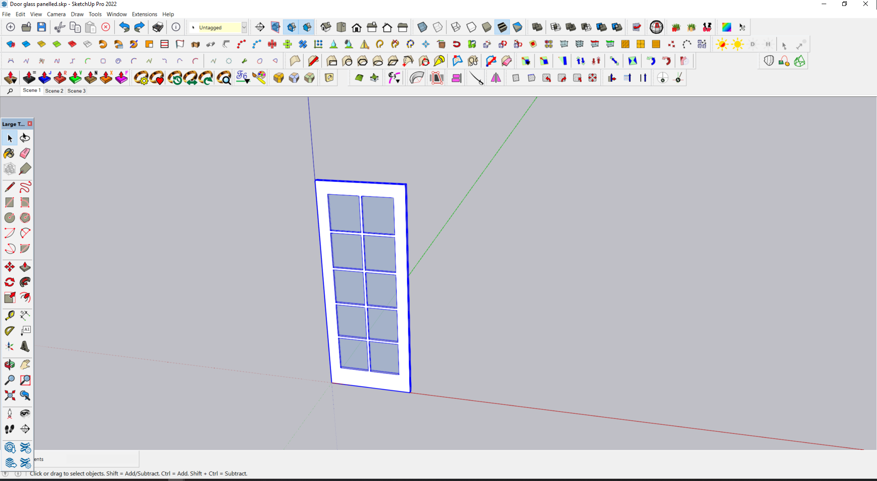The height and width of the screenshot is (481, 877).
Task: Open the Extensions menu
Action: (144, 14)
